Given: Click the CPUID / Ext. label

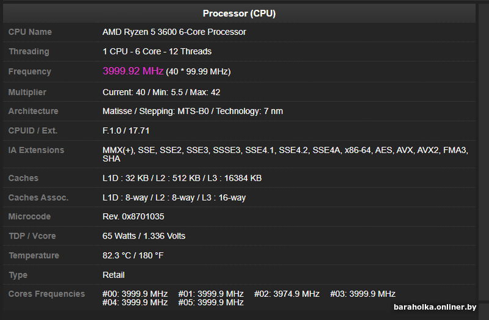Looking at the screenshot, I should 33,131.
